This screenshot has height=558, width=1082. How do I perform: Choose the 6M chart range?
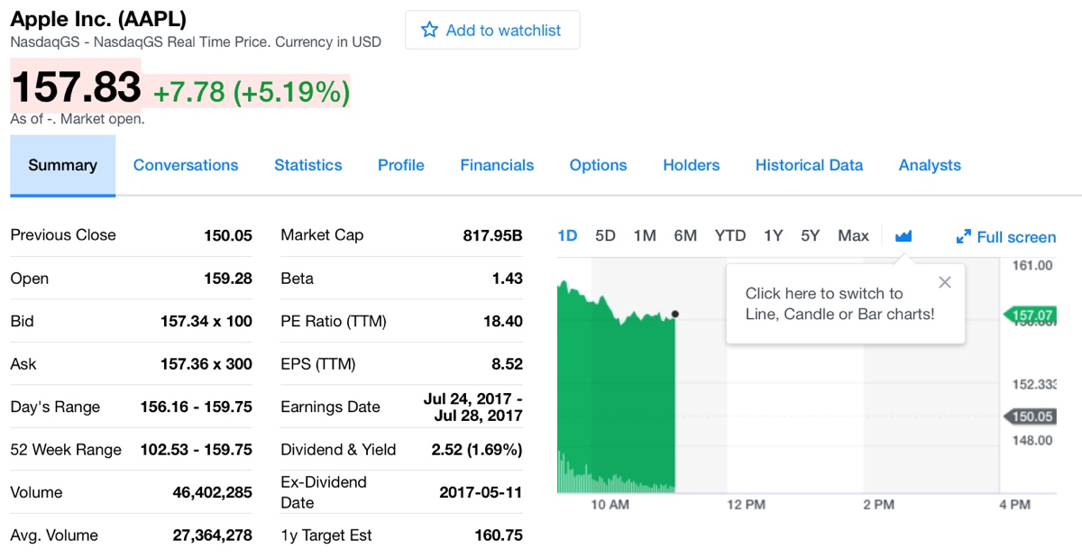click(x=685, y=235)
